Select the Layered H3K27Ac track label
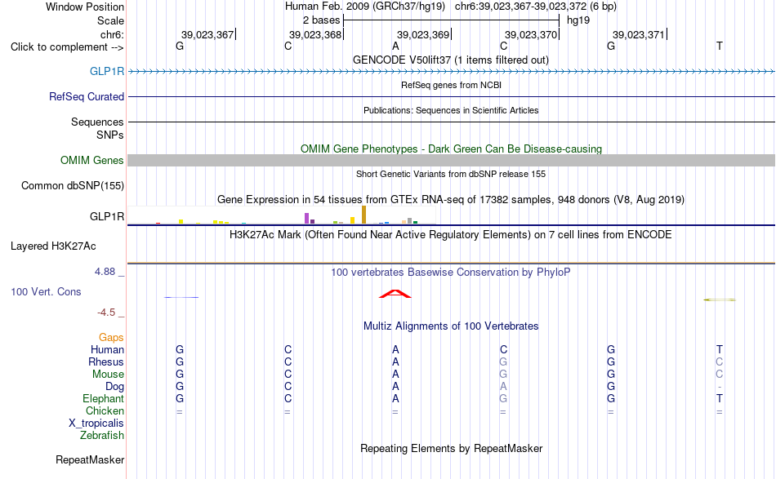The height and width of the screenshot is (479, 776). (x=53, y=246)
